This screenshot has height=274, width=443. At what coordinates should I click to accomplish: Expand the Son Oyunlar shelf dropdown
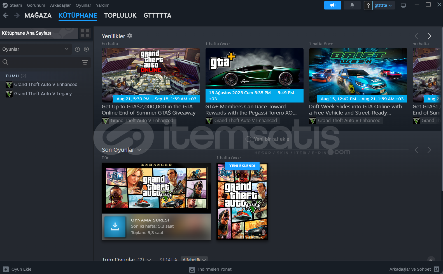(139, 150)
